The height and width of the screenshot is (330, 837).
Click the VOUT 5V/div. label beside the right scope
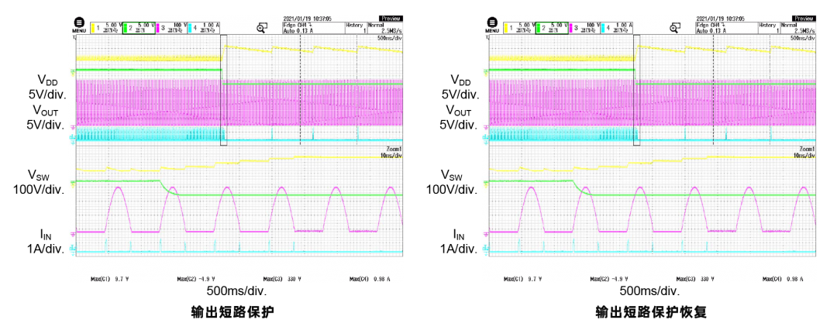coord(457,118)
